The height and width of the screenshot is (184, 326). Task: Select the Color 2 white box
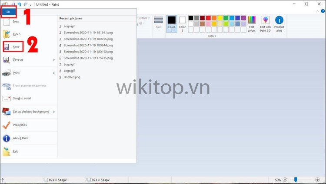pos(183,20)
